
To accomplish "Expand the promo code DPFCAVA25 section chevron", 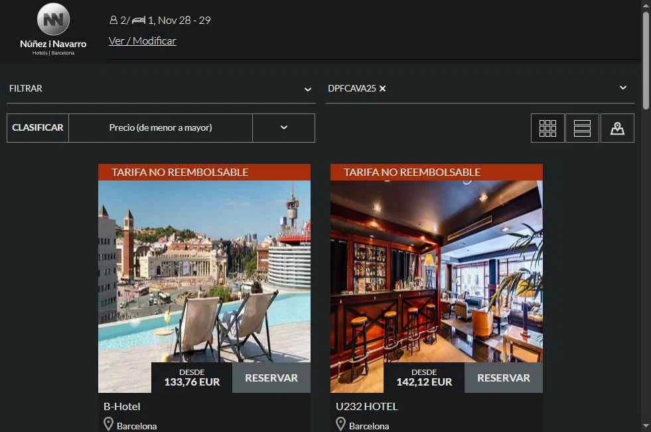I will 622,88.
